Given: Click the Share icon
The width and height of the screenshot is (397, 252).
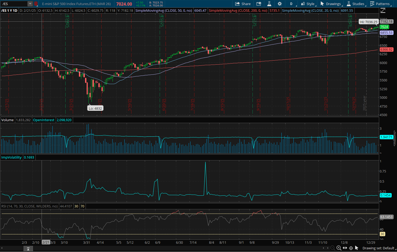Looking at the screenshot, I should (243, 4).
